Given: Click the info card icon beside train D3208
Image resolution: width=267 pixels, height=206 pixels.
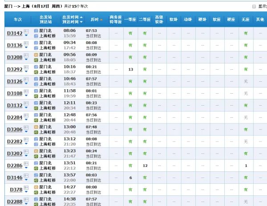Looking at the screenshot, I should [26, 55].
